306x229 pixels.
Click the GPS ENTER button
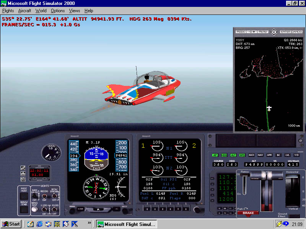click(x=285, y=32)
